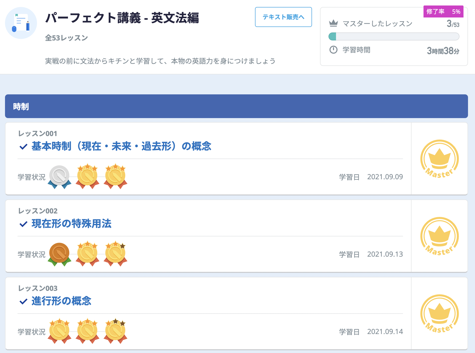This screenshot has width=475, height=353.
Task: Click the checkmark next to 基本時制 lesson
Action: tap(23, 147)
